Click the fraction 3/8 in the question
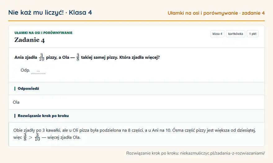The height and width of the screenshot is (163, 273). click(x=78, y=57)
